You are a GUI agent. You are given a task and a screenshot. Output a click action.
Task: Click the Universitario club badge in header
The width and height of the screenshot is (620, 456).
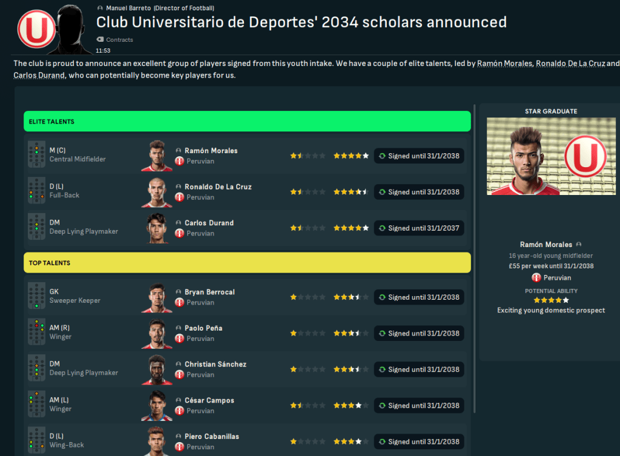(36, 28)
